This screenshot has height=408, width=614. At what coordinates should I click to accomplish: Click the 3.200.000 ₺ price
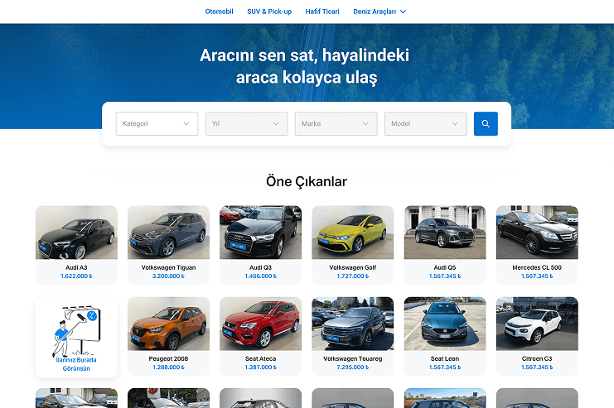[168, 276]
